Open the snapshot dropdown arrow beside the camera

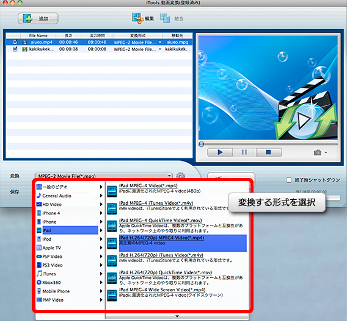326,152
